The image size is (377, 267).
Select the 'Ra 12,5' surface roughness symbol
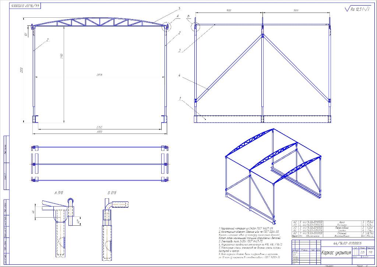point(358,9)
